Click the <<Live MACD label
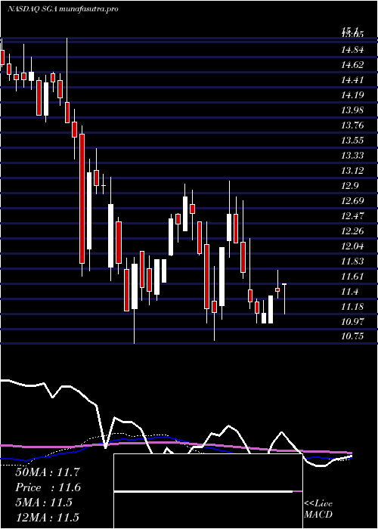This screenshot has width=378, height=529. 318,509
